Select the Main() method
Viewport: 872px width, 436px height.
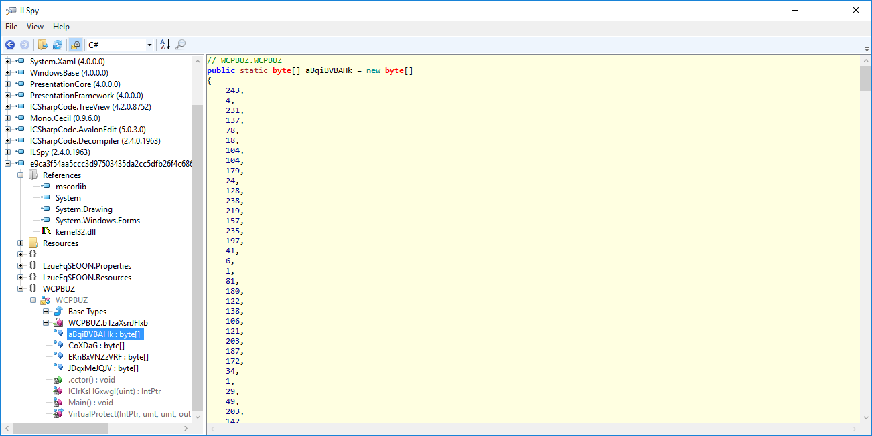pos(90,403)
